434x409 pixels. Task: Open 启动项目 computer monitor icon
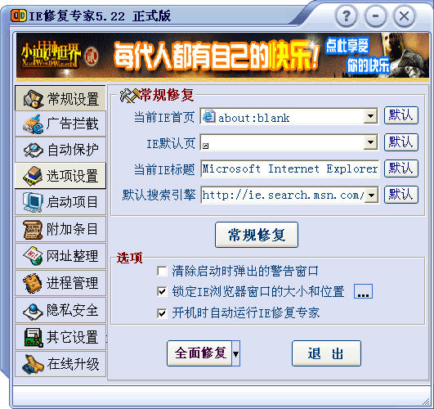click(34, 202)
